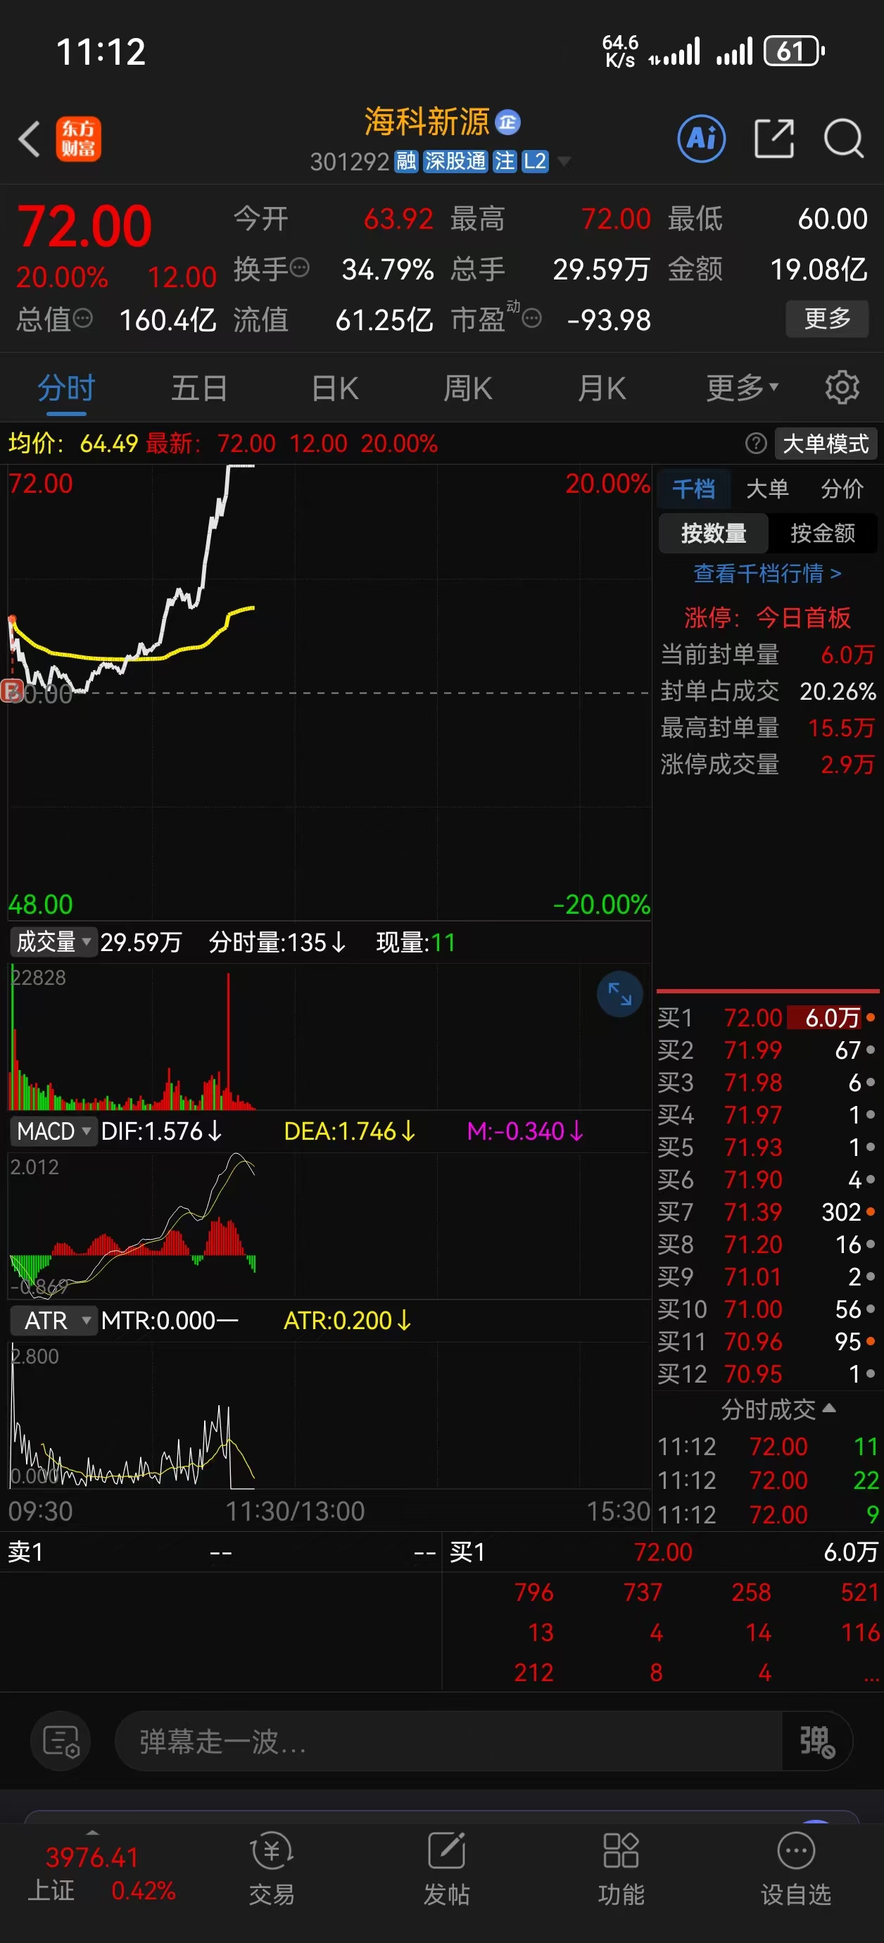
Task: Switch to 周K tab
Action: (x=467, y=388)
